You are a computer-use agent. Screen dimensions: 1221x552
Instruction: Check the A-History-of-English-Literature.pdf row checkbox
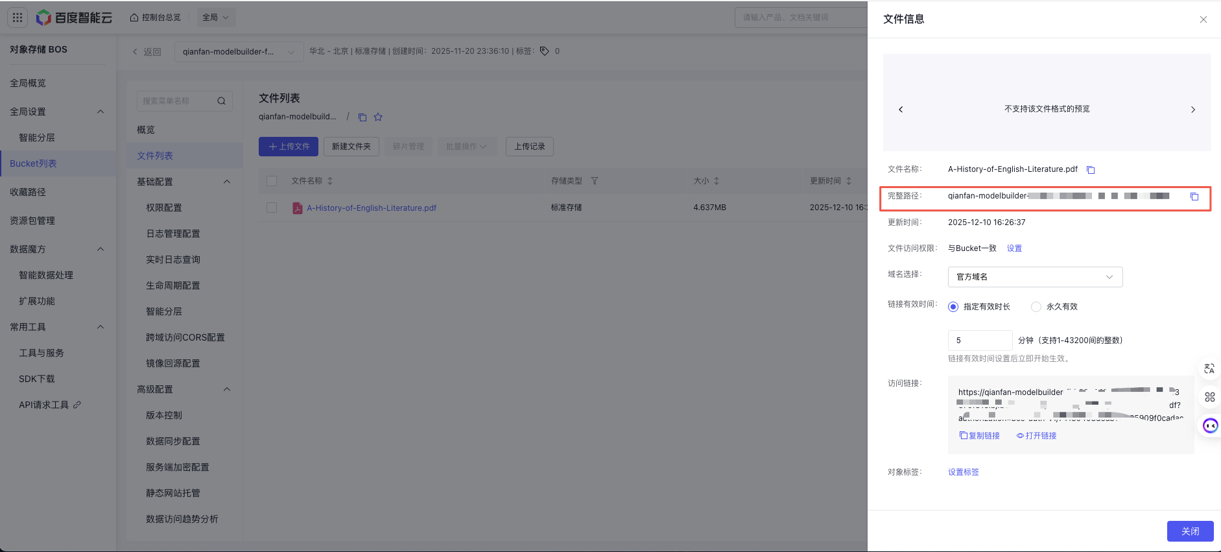tap(272, 208)
